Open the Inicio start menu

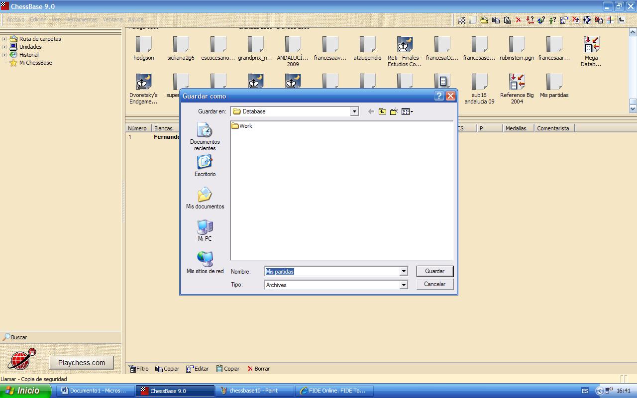[25, 391]
